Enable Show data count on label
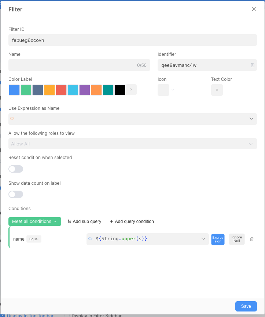Screen dimensions: 265x317 16,194
